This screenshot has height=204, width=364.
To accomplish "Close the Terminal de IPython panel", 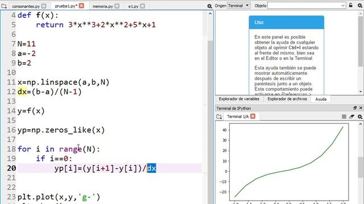I will (361, 108).
